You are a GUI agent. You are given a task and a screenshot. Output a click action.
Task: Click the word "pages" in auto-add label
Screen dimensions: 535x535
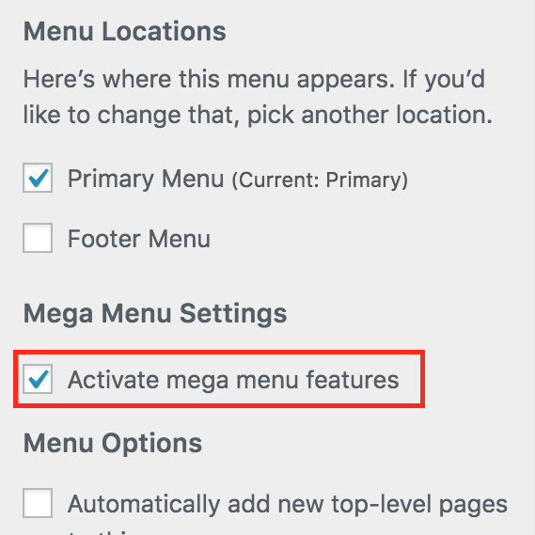pos(473,505)
